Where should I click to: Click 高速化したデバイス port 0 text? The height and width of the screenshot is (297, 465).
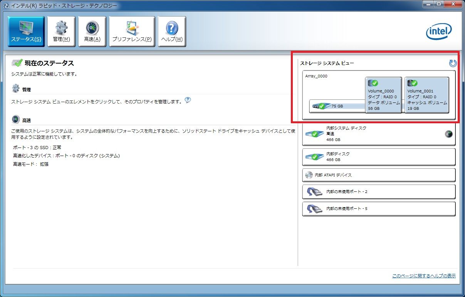66,156
